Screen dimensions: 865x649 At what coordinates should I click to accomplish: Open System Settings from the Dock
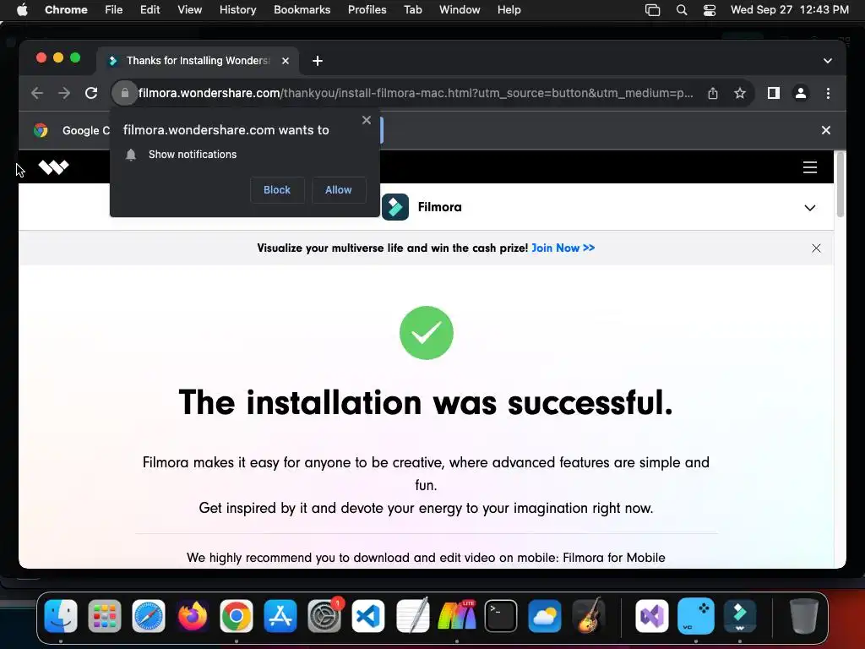point(324,615)
